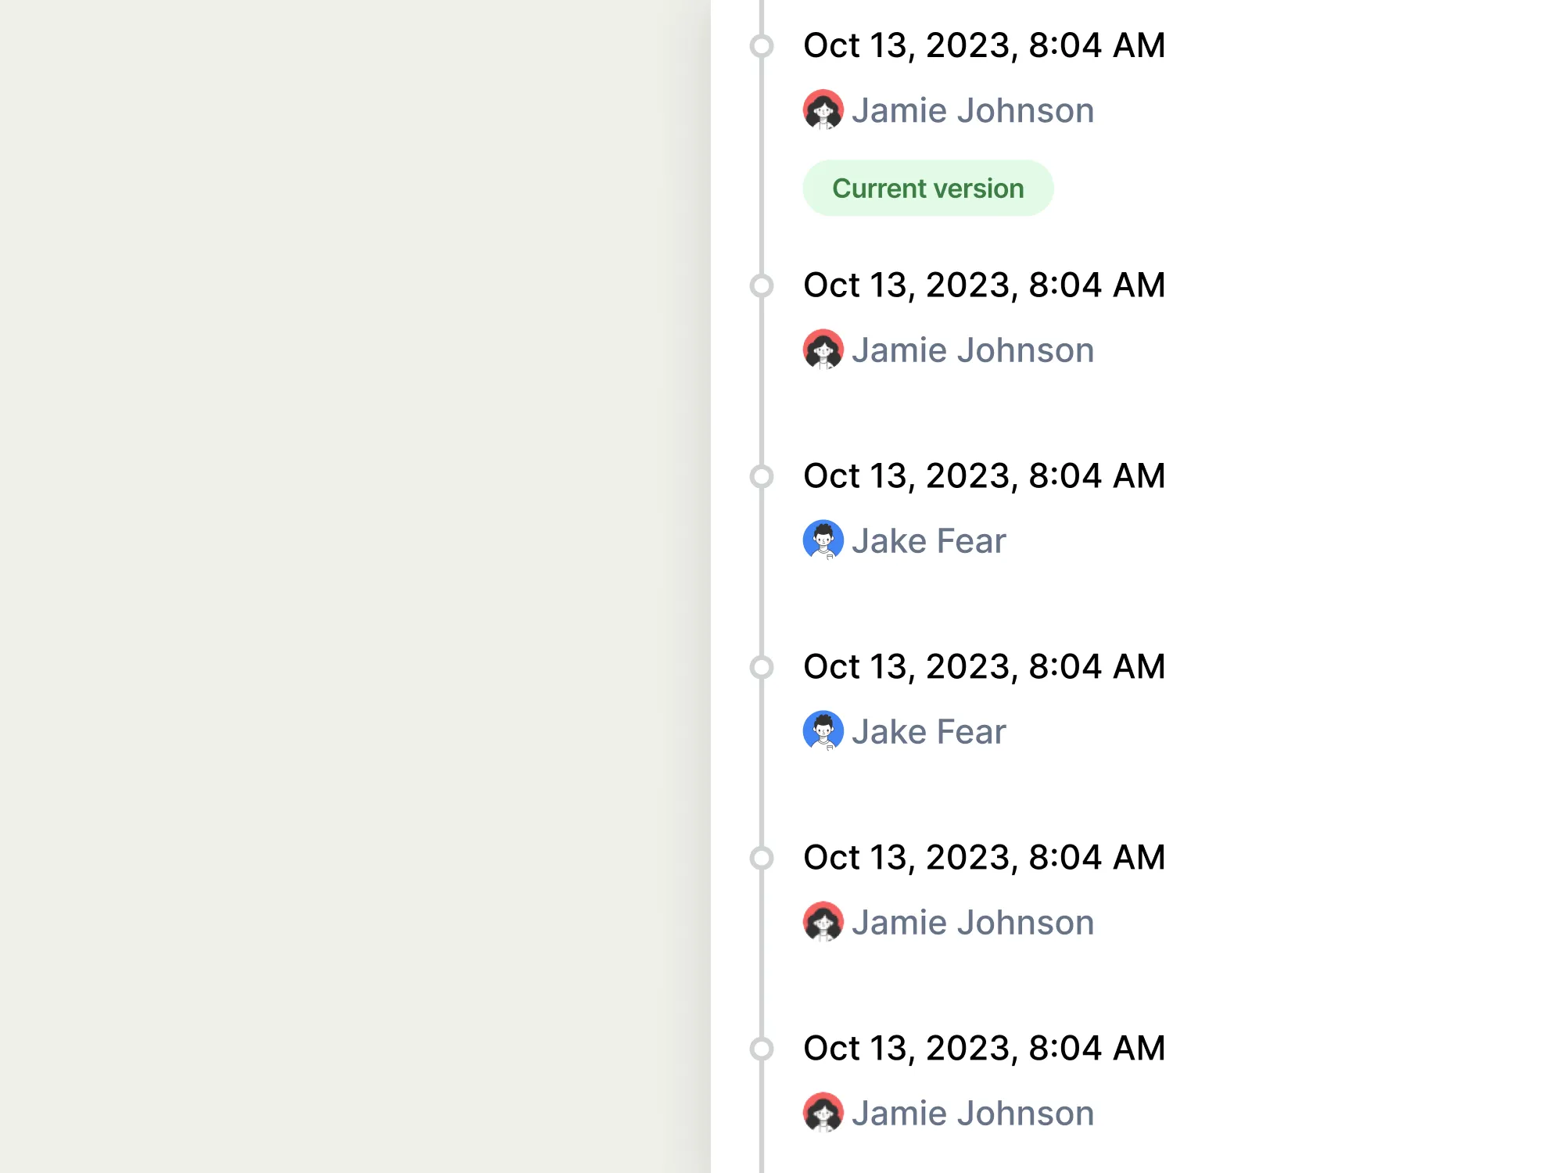This screenshot has width=1564, height=1173.
Task: Open Jake Fear's profile link in the third entry
Action: (929, 540)
